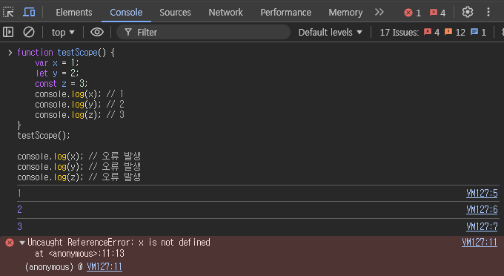This screenshot has width=504, height=276.
Task: Click logged output value 1
Action: (x=19, y=193)
